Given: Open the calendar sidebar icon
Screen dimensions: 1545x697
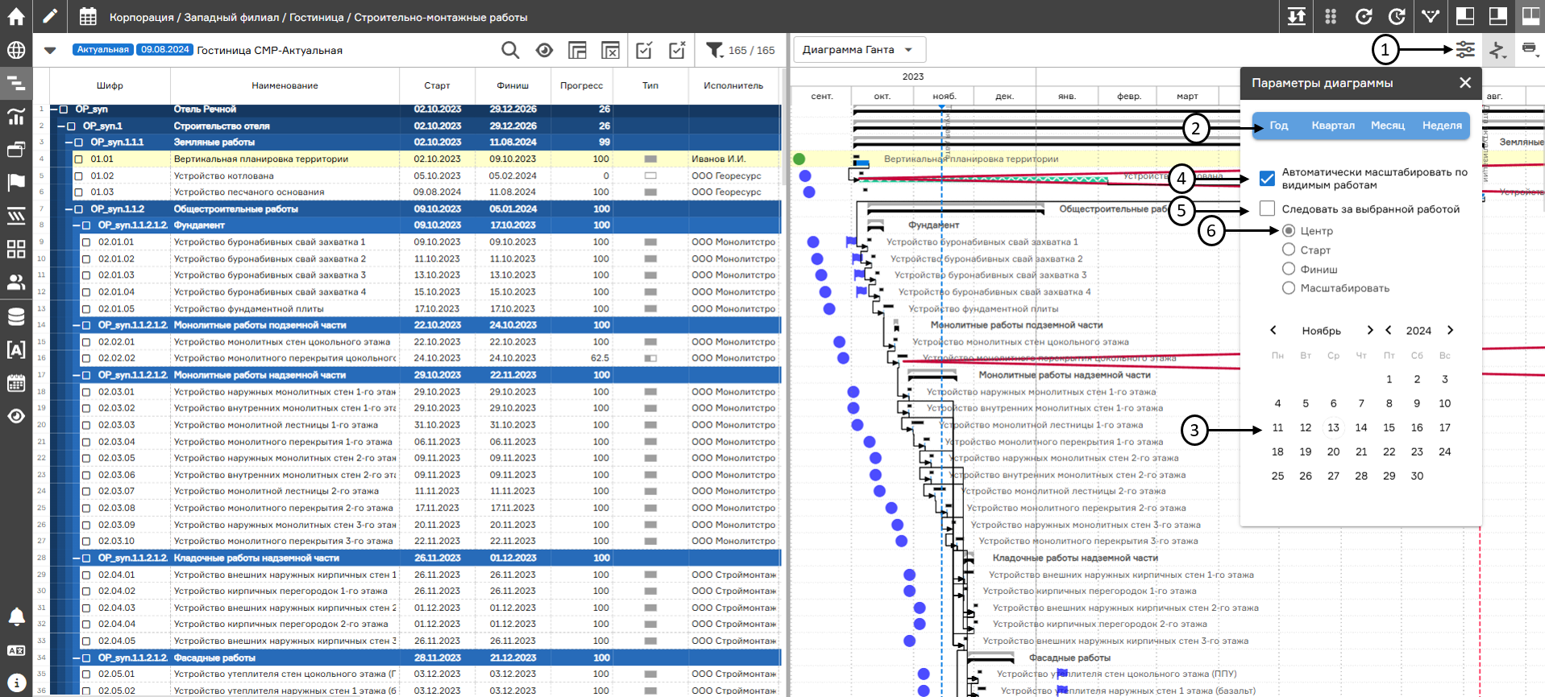Looking at the screenshot, I should pos(16,383).
